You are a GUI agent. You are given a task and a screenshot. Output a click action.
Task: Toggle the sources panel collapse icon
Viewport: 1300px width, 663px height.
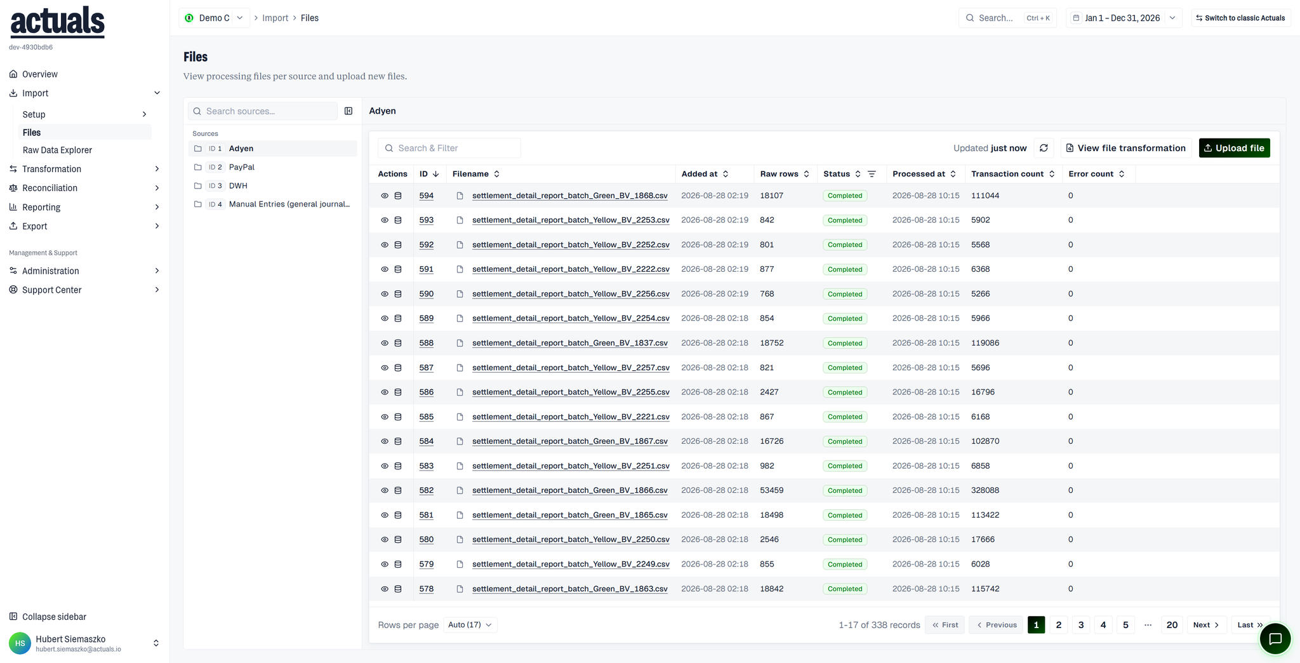tap(348, 111)
